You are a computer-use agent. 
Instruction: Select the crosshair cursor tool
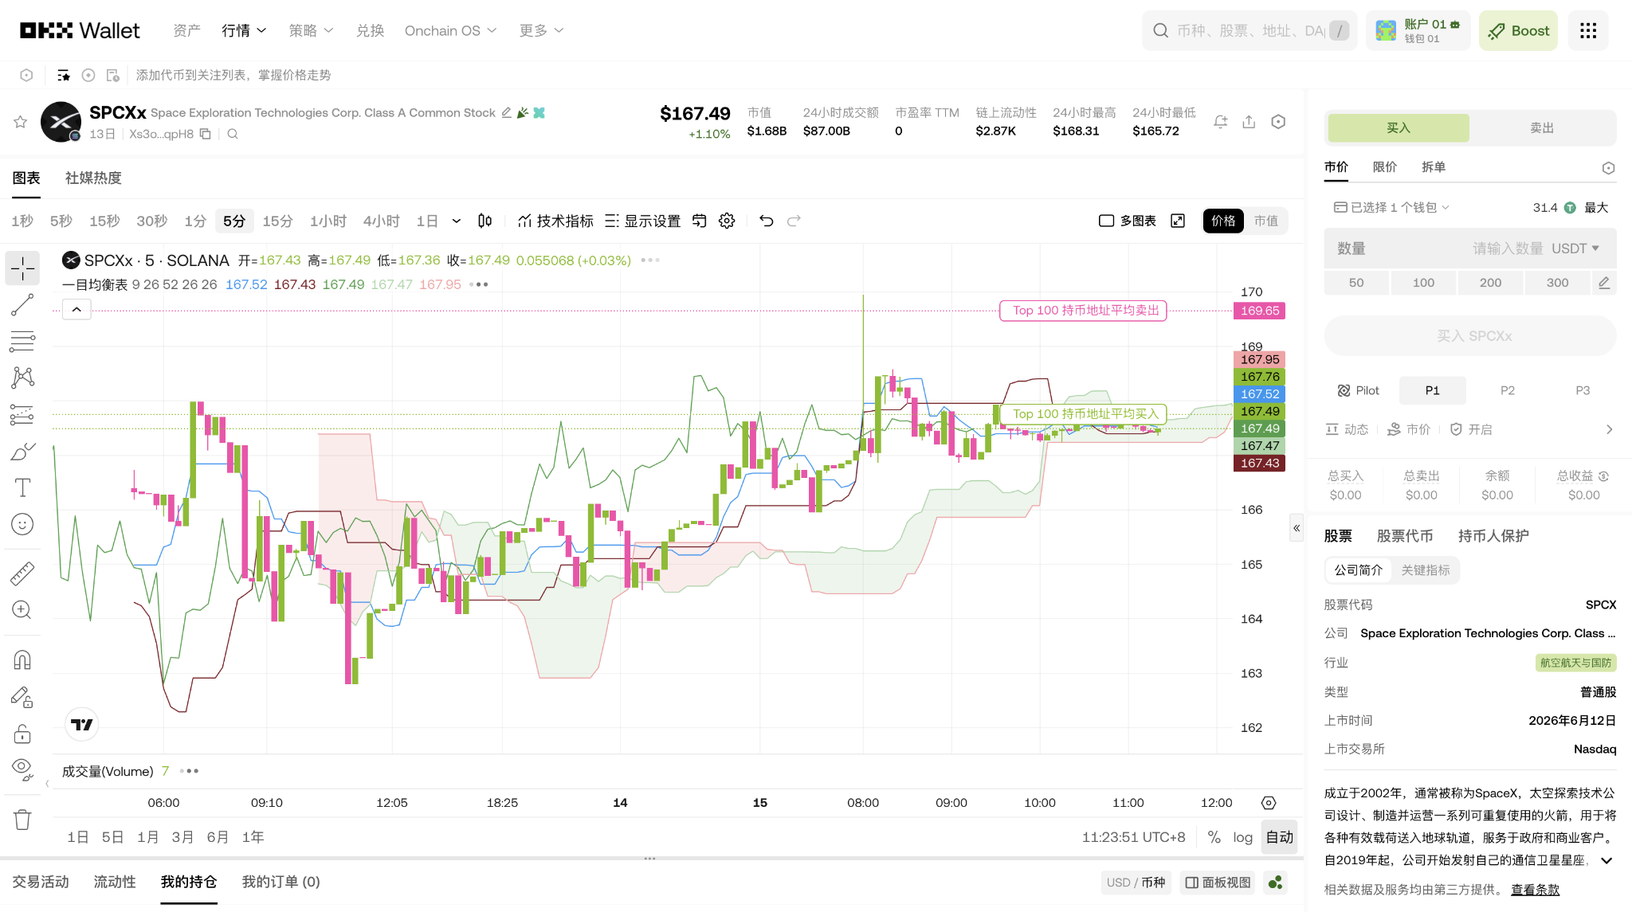(22, 268)
